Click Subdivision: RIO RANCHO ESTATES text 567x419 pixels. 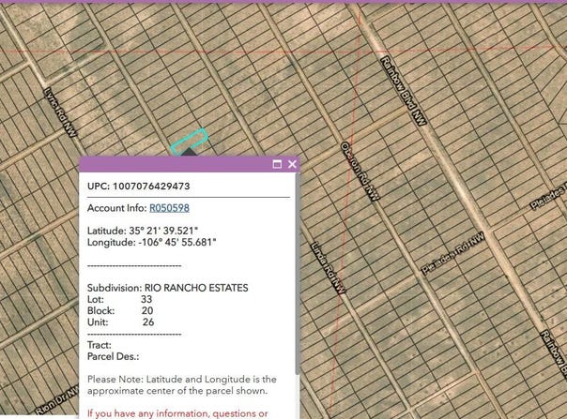pyautogui.click(x=168, y=288)
